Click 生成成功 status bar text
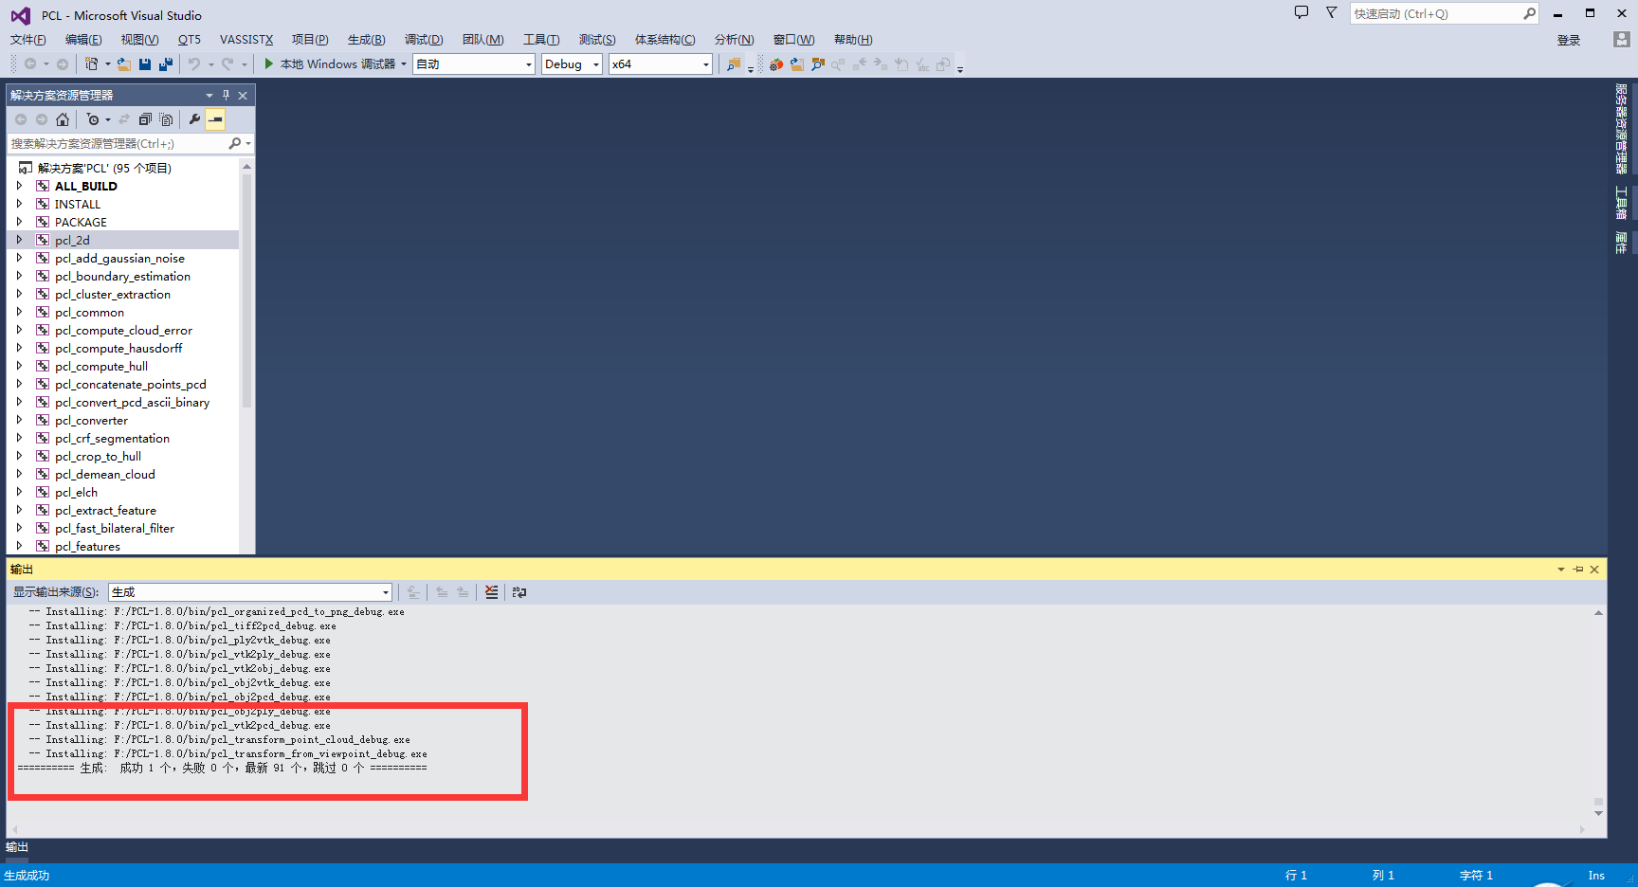The height and width of the screenshot is (887, 1638). tap(27, 876)
